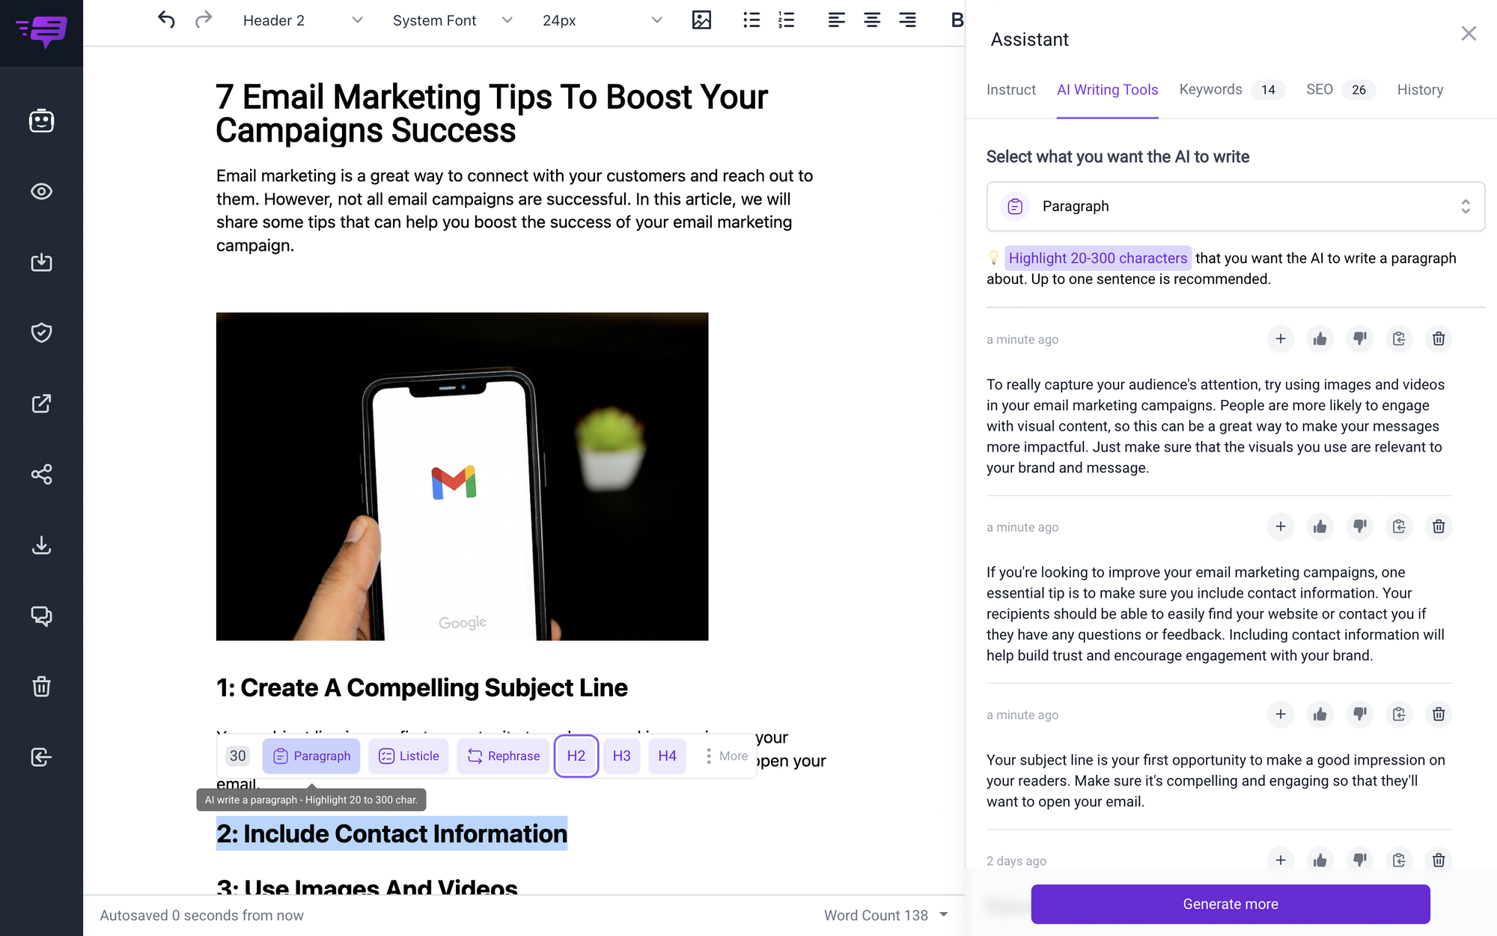1497x936 pixels.
Task: Click the unordered list icon
Action: pyautogui.click(x=751, y=20)
